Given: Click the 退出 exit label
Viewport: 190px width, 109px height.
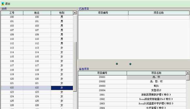Looking at the screenshot, I should click(x=8, y=4).
